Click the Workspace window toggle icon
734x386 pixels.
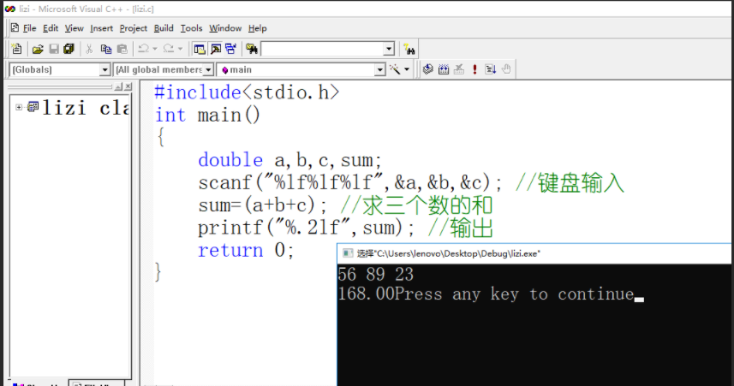[x=200, y=49]
